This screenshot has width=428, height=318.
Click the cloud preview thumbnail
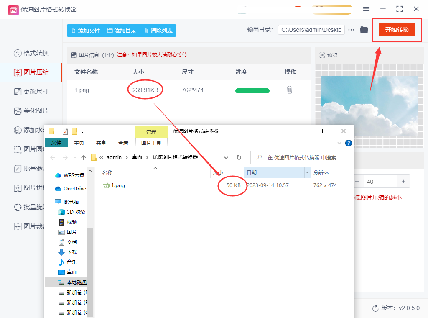369,106
